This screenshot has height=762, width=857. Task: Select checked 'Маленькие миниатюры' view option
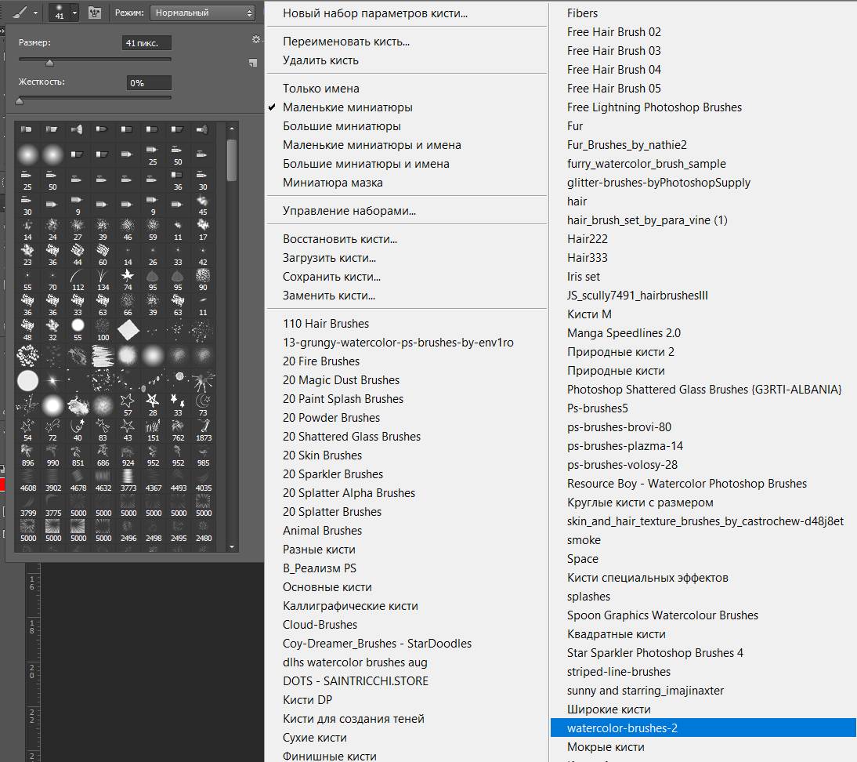click(347, 107)
